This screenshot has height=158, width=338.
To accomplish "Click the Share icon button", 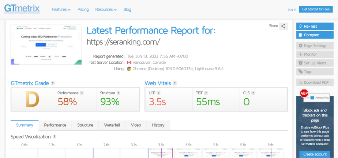I will tap(283, 26).
